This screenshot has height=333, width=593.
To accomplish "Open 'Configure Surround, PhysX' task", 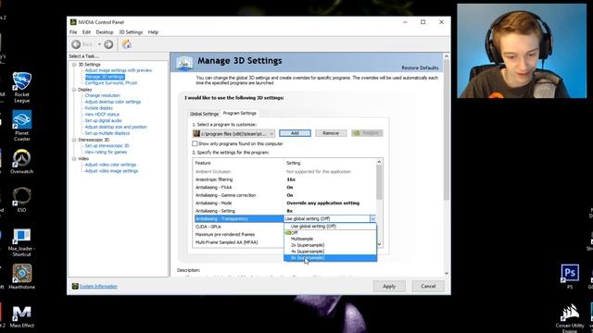I will click(111, 82).
